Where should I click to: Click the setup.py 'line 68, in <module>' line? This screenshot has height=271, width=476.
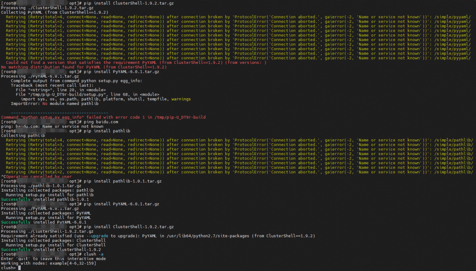click(87, 94)
